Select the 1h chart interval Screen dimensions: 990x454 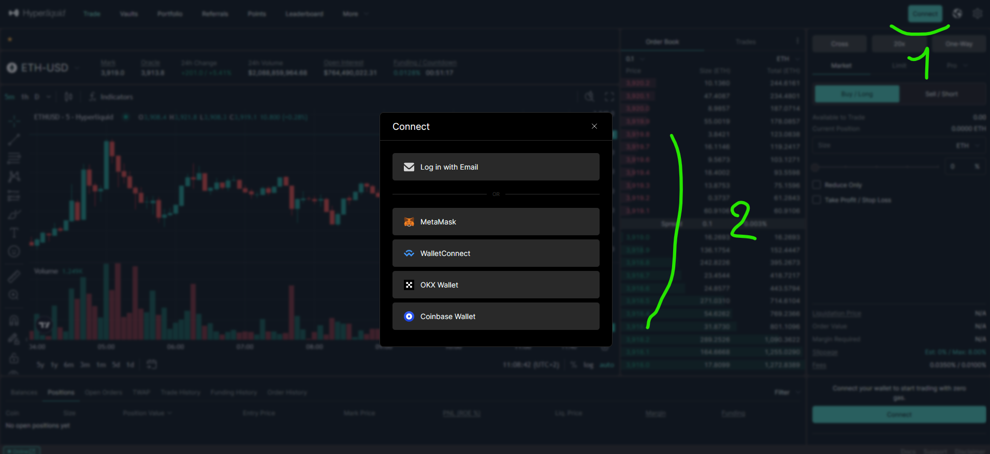(24, 97)
